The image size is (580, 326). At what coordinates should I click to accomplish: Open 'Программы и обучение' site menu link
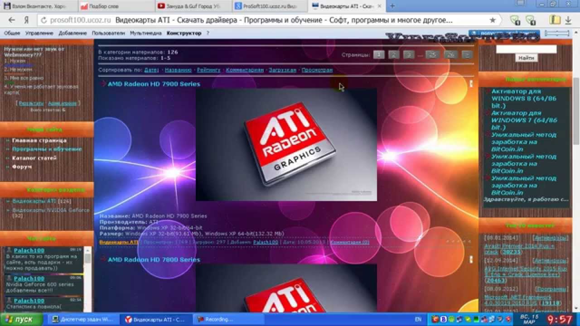(47, 149)
